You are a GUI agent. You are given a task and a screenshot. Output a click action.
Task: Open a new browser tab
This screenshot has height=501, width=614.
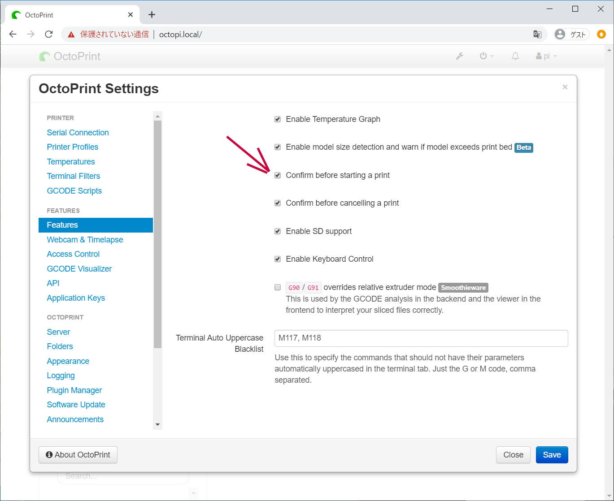pos(152,15)
